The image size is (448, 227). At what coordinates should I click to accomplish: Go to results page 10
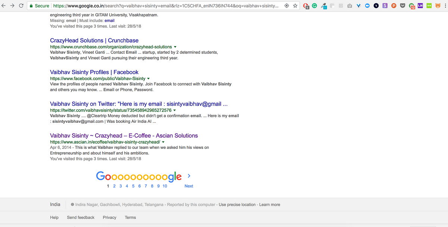tap(165, 186)
